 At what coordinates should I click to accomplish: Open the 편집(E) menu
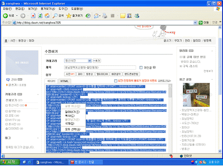coord(20,9)
